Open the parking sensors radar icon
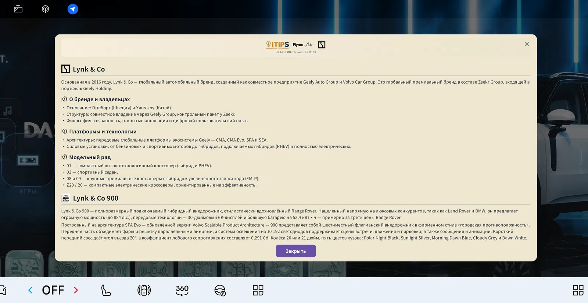Screen dimensions: 588x303 click(144, 290)
